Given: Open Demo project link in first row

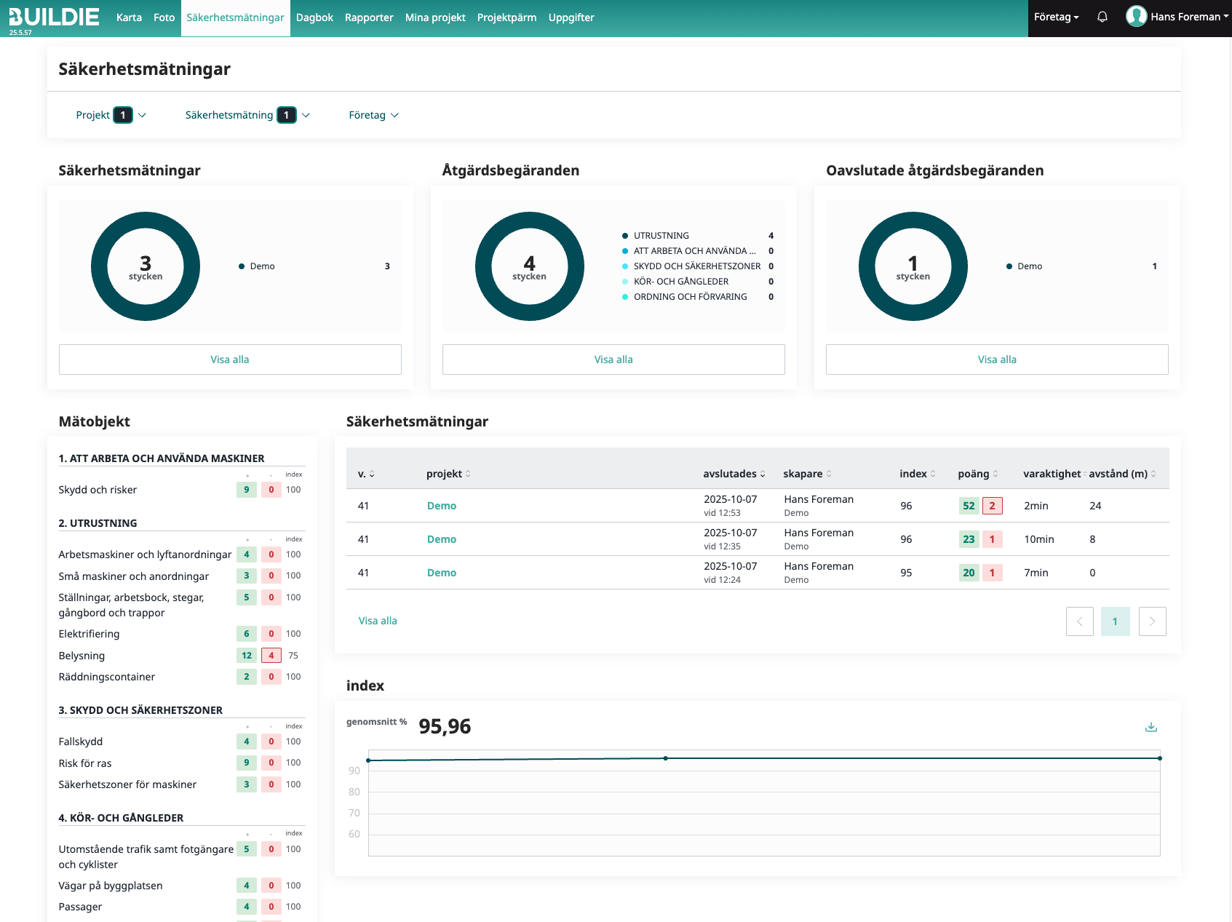Looking at the screenshot, I should (442, 506).
